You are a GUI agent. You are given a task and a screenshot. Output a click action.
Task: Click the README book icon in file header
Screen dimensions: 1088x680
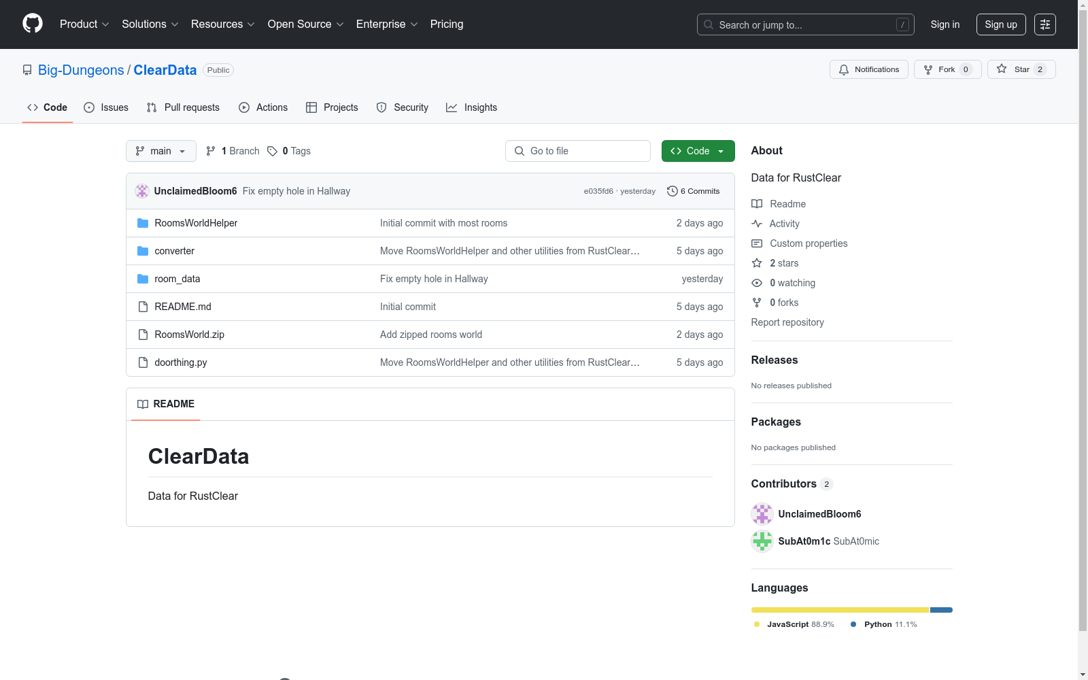coord(143,404)
